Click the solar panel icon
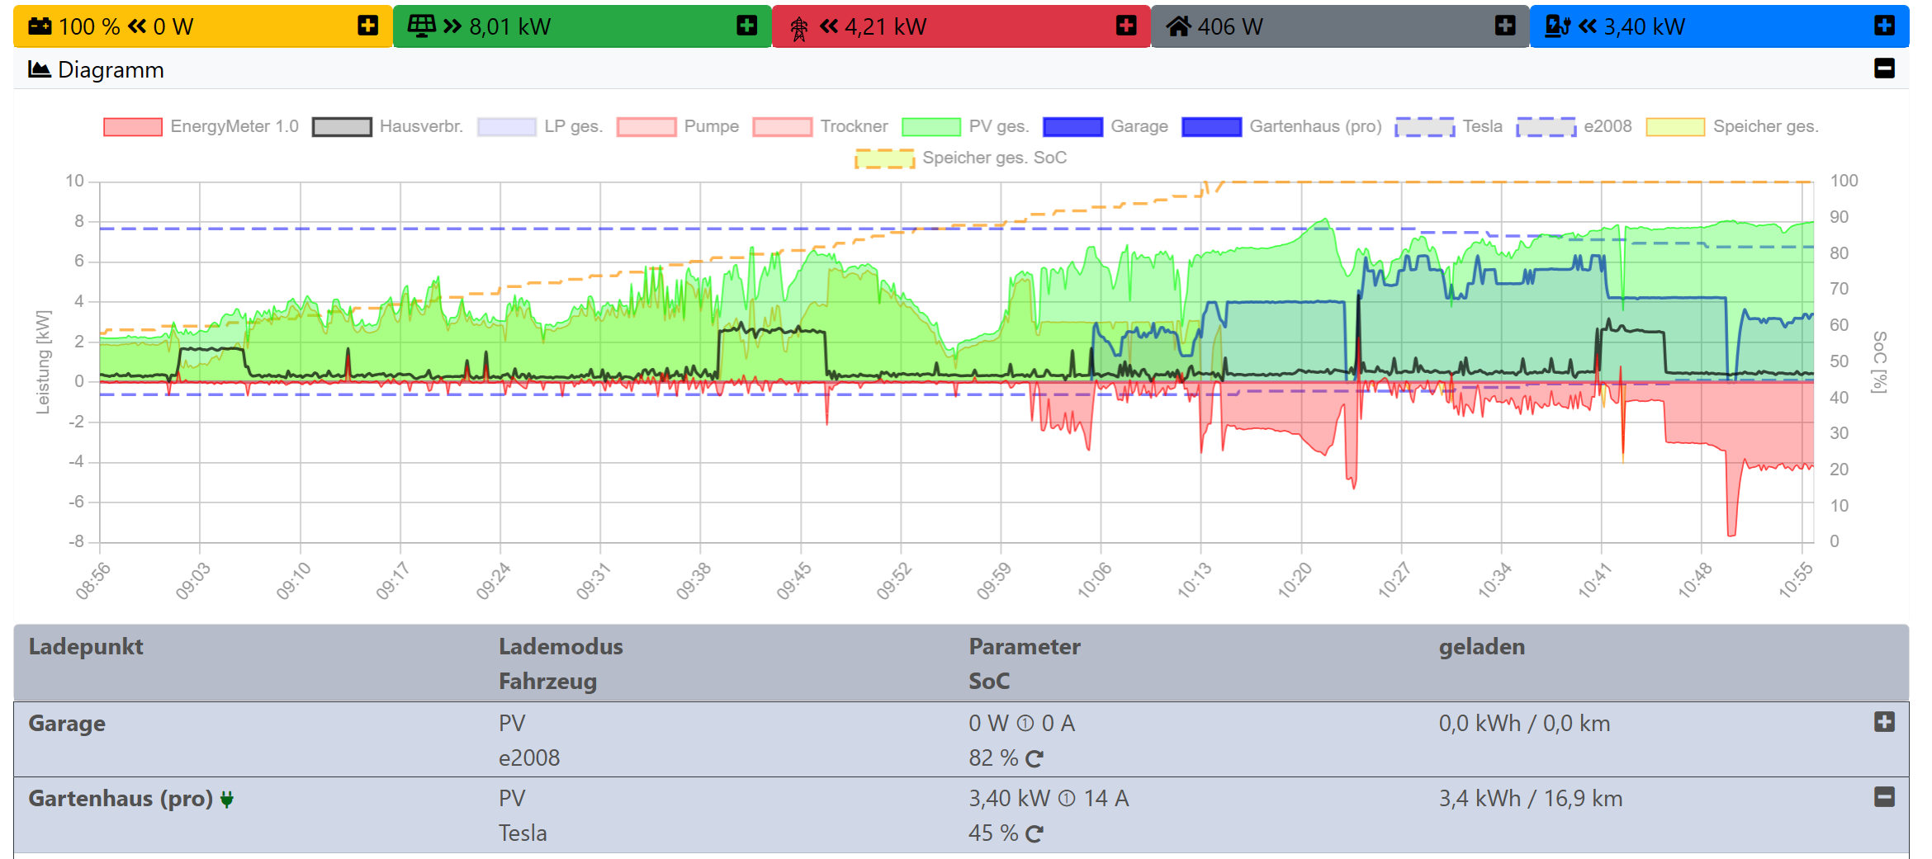 click(421, 26)
